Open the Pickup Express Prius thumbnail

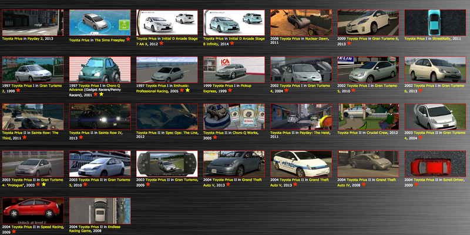tap(234, 70)
